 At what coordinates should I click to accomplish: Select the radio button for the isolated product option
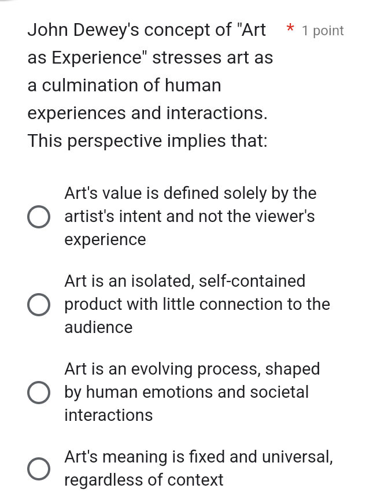click(x=38, y=305)
